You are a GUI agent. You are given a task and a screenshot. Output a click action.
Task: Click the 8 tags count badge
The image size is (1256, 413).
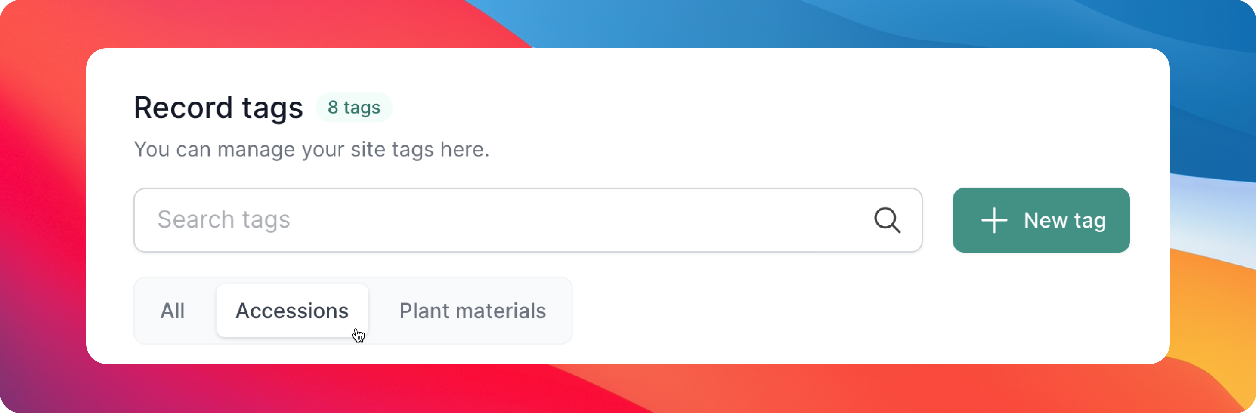click(x=354, y=107)
